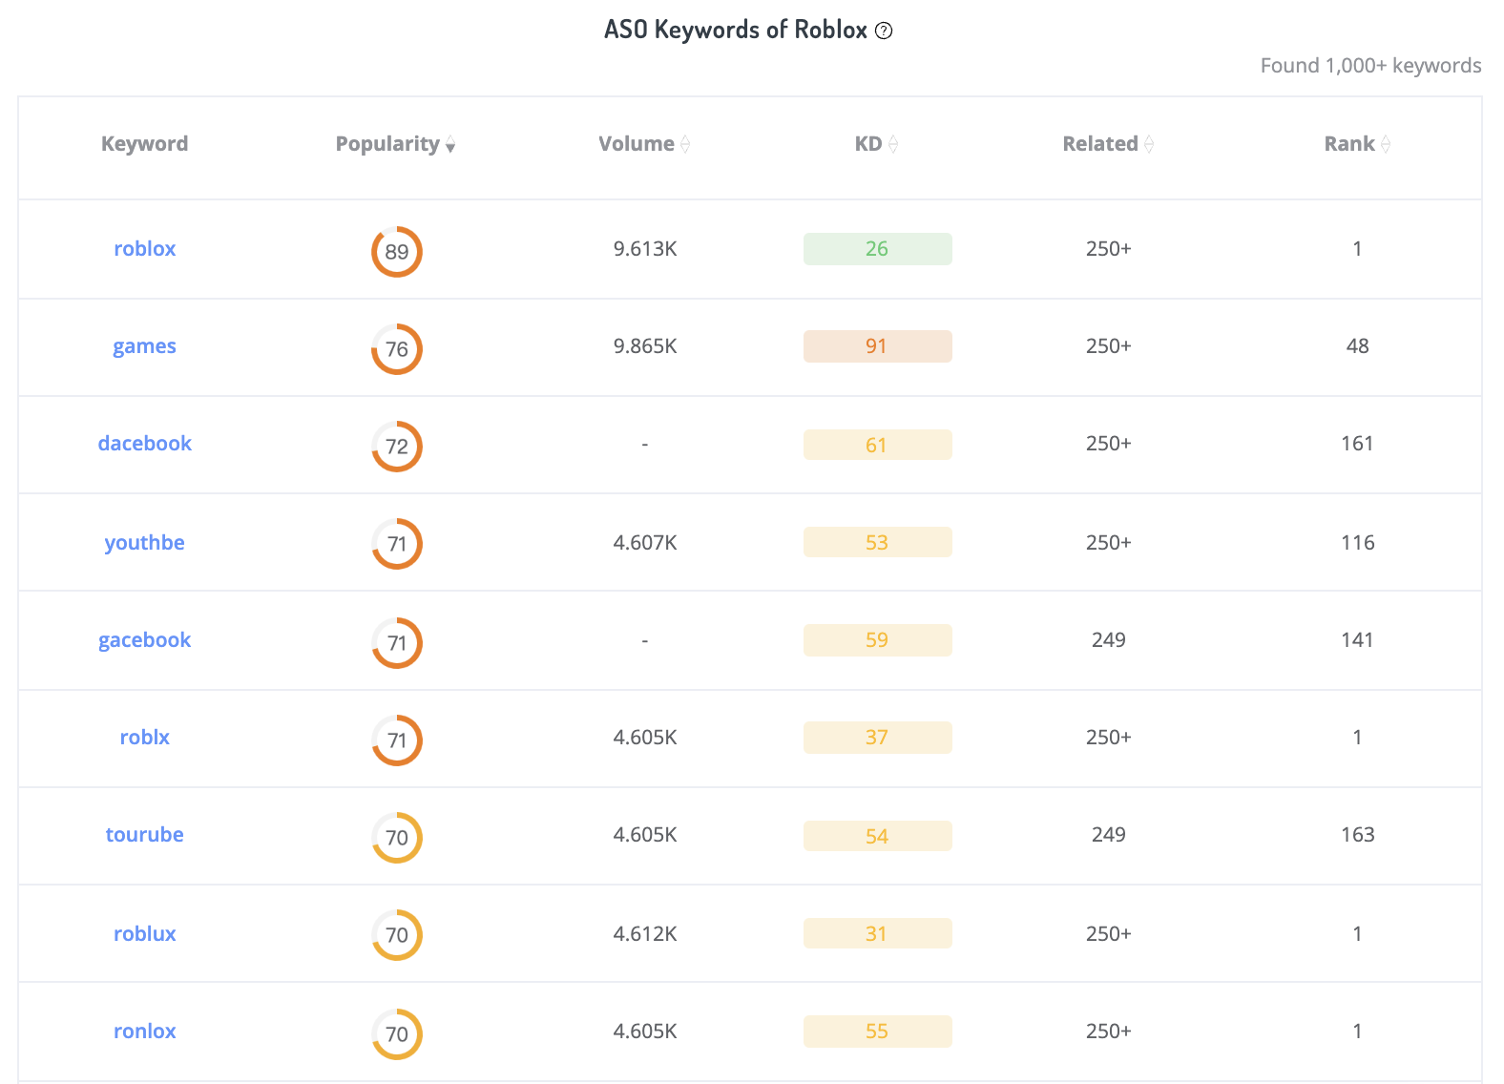Image resolution: width=1504 pixels, height=1084 pixels.
Task: Sort by the KD column arrow
Action: 893,144
